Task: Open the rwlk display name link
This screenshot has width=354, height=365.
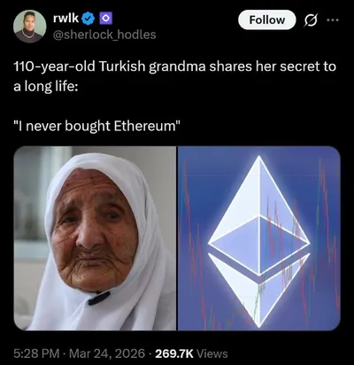Action: pyautogui.click(x=66, y=19)
